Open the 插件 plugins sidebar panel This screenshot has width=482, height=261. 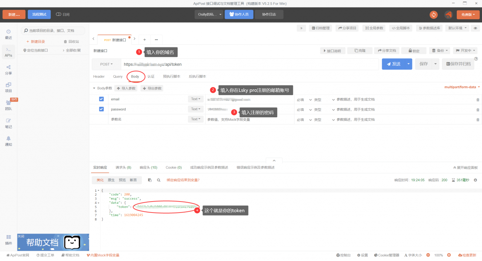pyautogui.click(x=8, y=239)
